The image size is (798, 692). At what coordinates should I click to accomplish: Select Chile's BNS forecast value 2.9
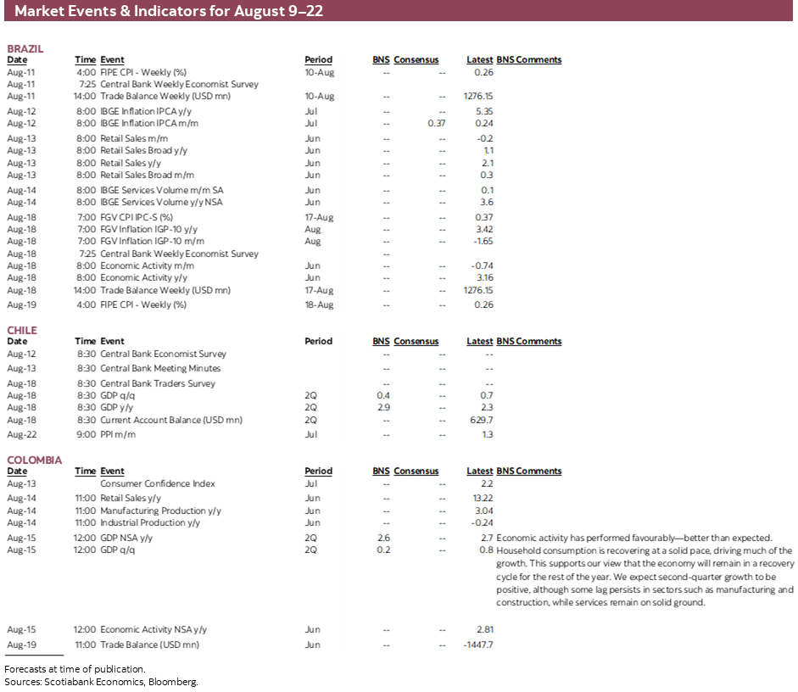pos(383,408)
